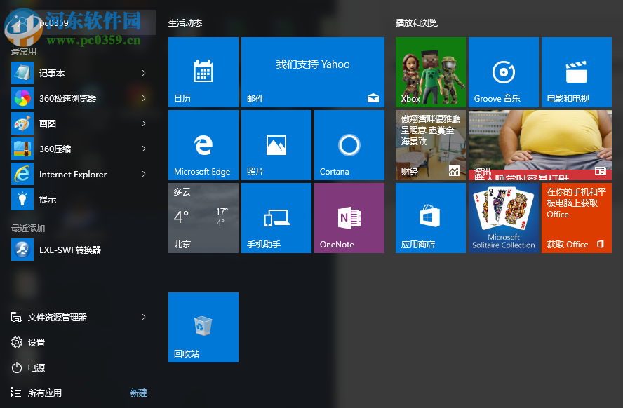Open the 照片 app tile

276,144
